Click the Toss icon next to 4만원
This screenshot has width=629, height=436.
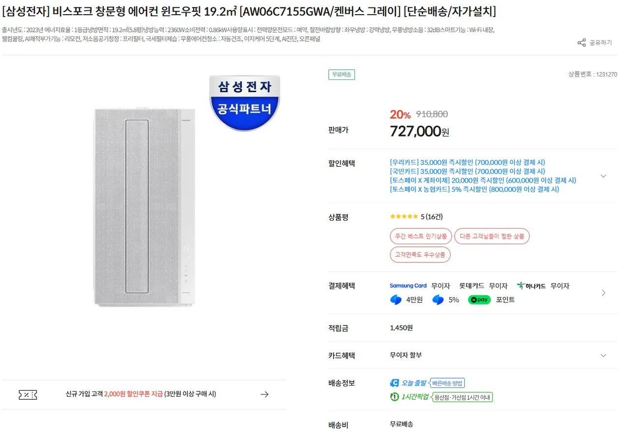point(396,300)
